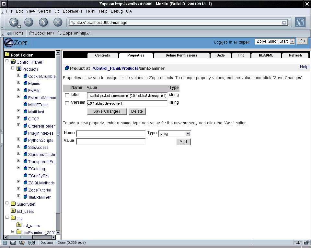Open Mail from the status bar envelope icon
Viewport: 311px width, 248px height.
click(13, 243)
